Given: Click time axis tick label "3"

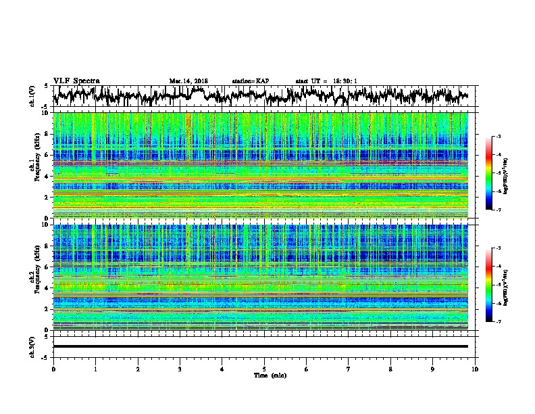Looking at the screenshot, I should [180, 369].
